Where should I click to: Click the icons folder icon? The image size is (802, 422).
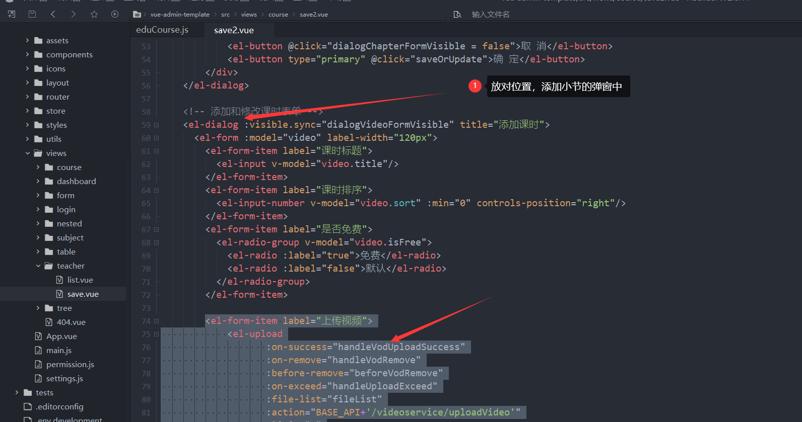38,68
